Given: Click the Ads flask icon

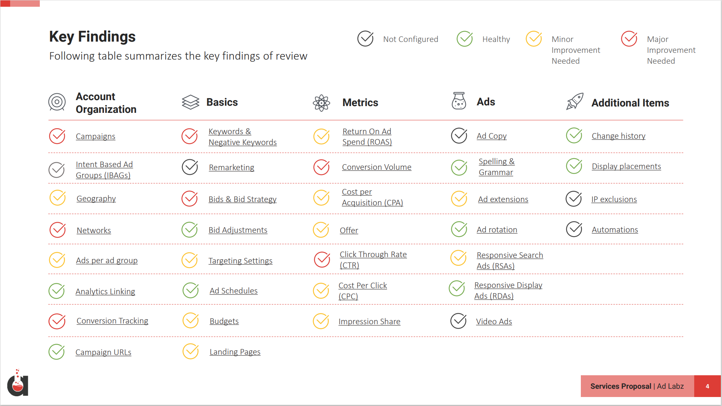Looking at the screenshot, I should 459,101.
